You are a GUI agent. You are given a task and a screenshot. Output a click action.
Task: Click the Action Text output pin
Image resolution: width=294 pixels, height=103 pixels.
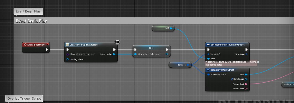(246, 89)
